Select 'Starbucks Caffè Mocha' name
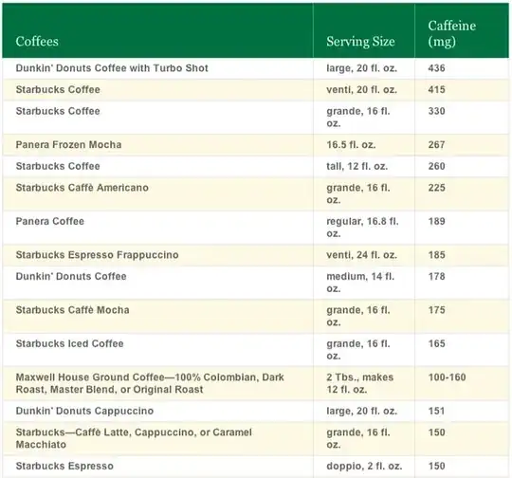Viewport: 512px width, 478px height. pos(72,310)
